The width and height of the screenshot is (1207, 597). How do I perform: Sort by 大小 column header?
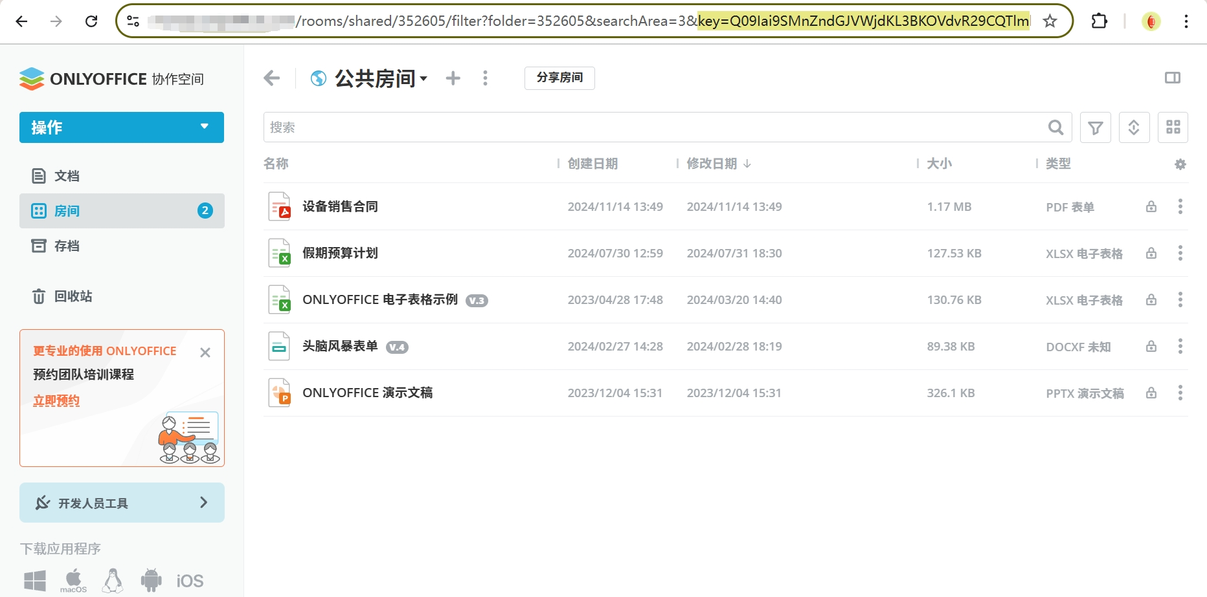(x=939, y=164)
